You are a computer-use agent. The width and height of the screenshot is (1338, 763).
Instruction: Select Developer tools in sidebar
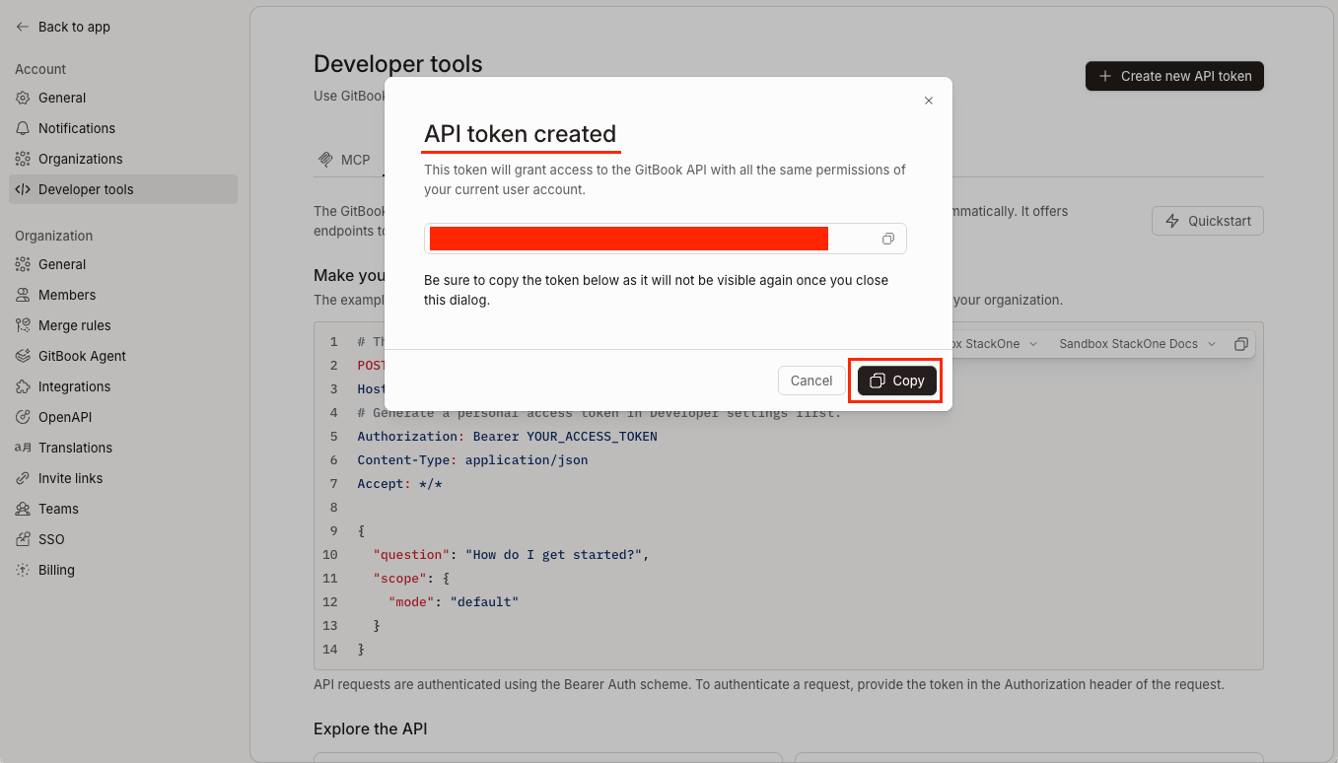coord(123,189)
